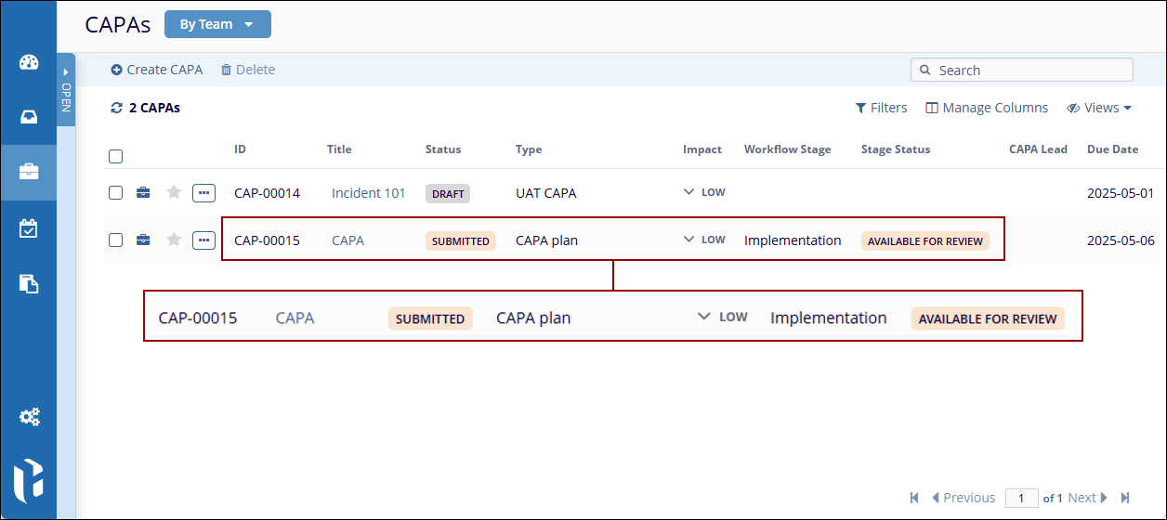1167x520 pixels.
Task: Sort by the Due Date column header
Action: (x=1112, y=149)
